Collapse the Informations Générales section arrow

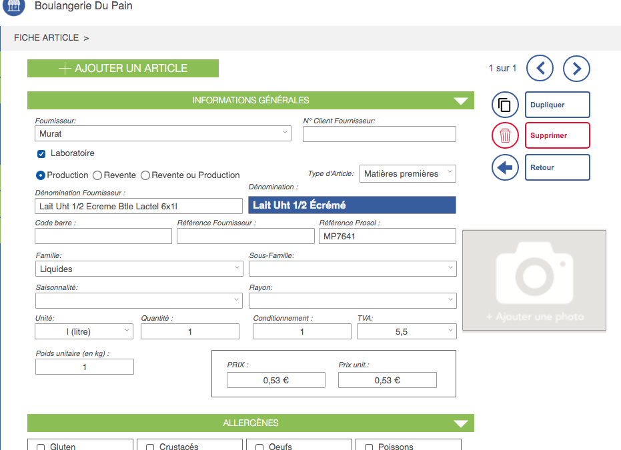(x=461, y=101)
